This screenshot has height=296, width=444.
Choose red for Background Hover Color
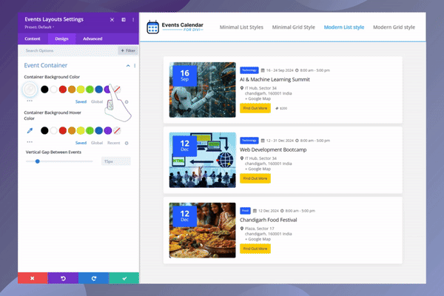63,130
